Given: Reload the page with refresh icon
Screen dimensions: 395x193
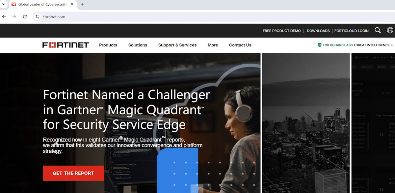Looking at the screenshot, I should pyautogui.click(x=25, y=17).
